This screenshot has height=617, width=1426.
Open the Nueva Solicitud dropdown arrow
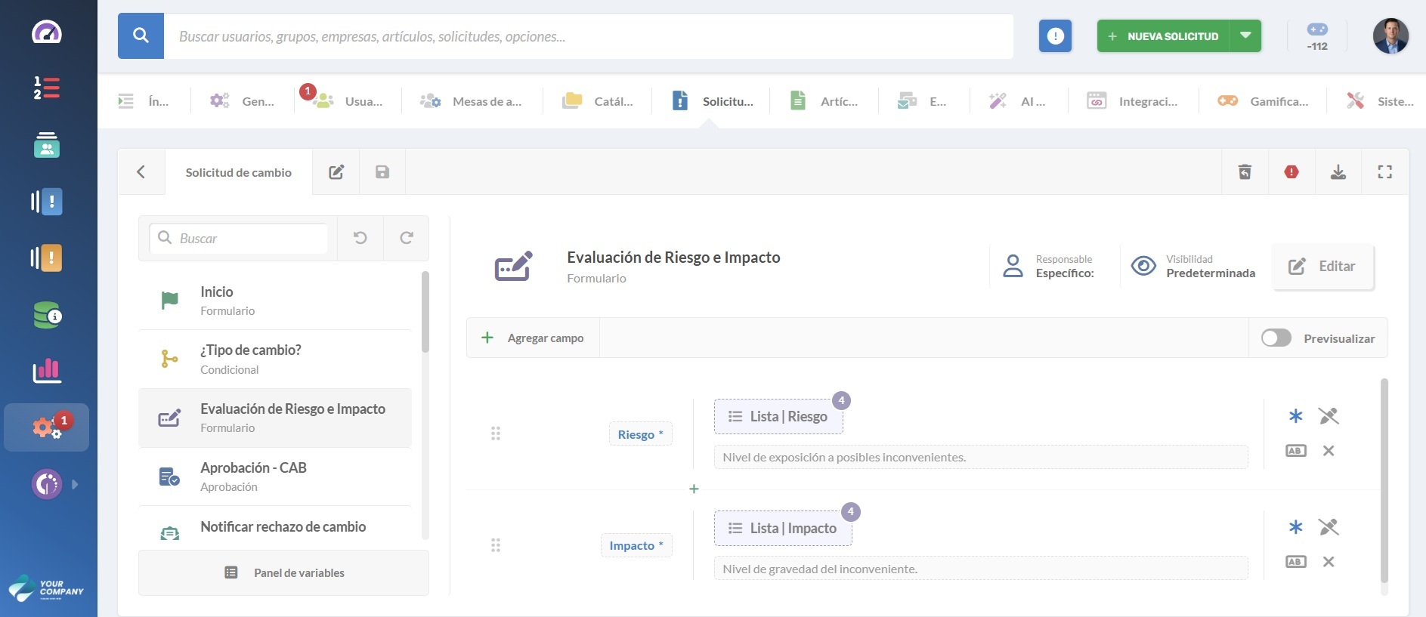[1245, 36]
